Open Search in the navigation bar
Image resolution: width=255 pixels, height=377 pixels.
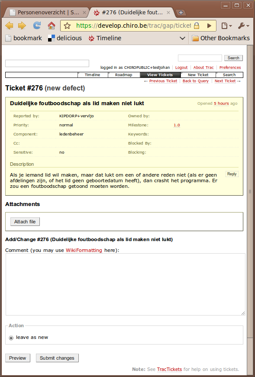229,75
